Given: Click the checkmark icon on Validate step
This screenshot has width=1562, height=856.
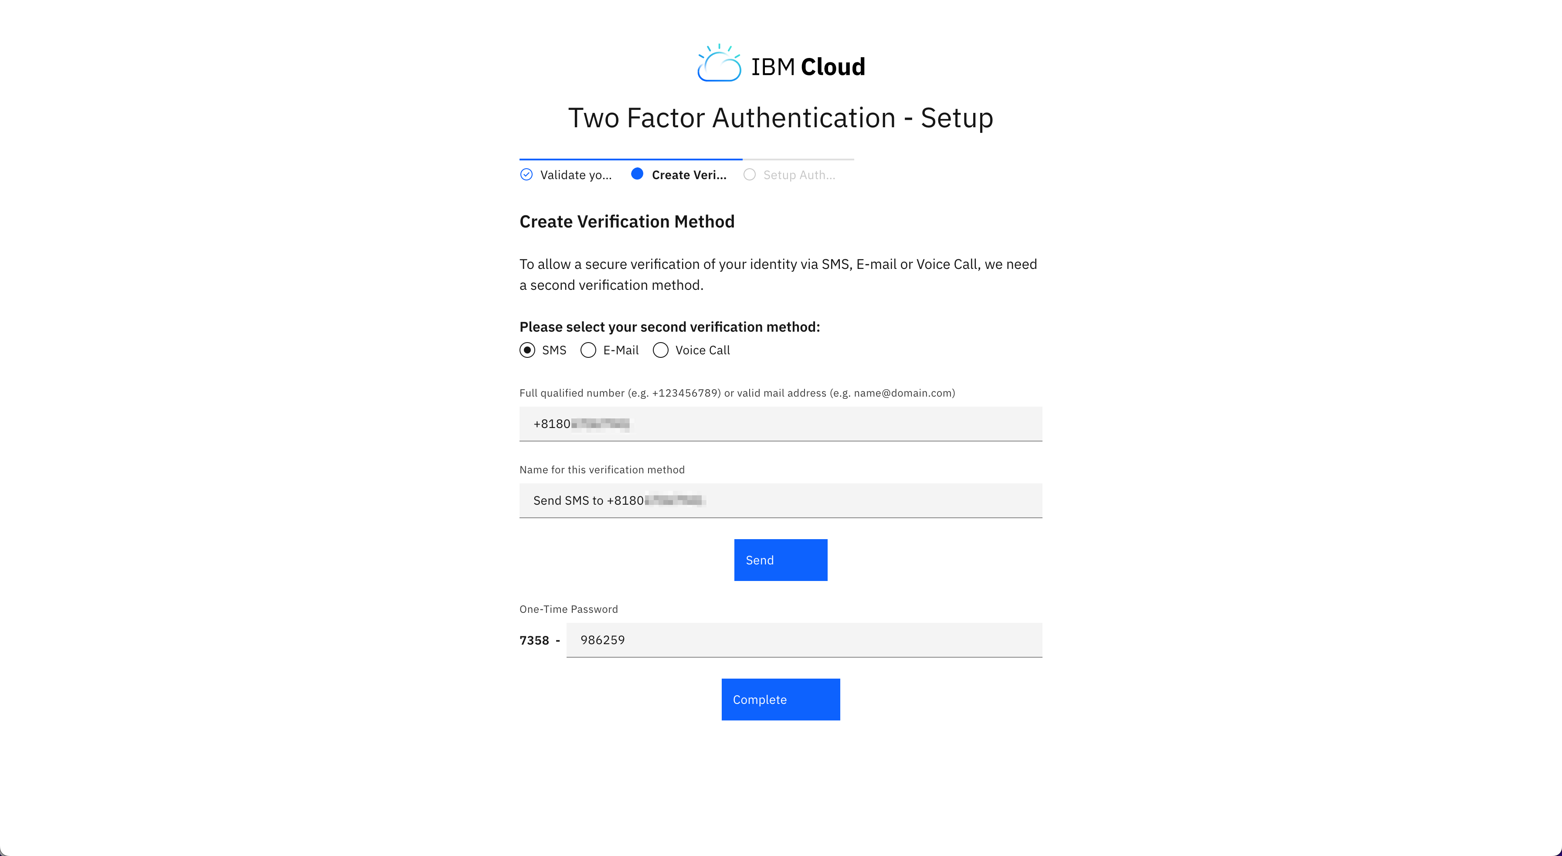Looking at the screenshot, I should point(526,174).
